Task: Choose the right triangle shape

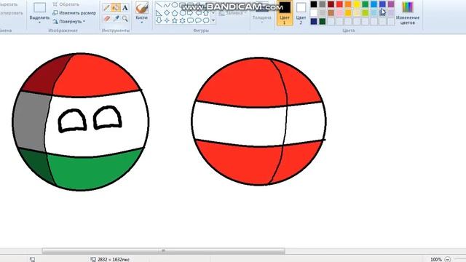Action: 159,13
